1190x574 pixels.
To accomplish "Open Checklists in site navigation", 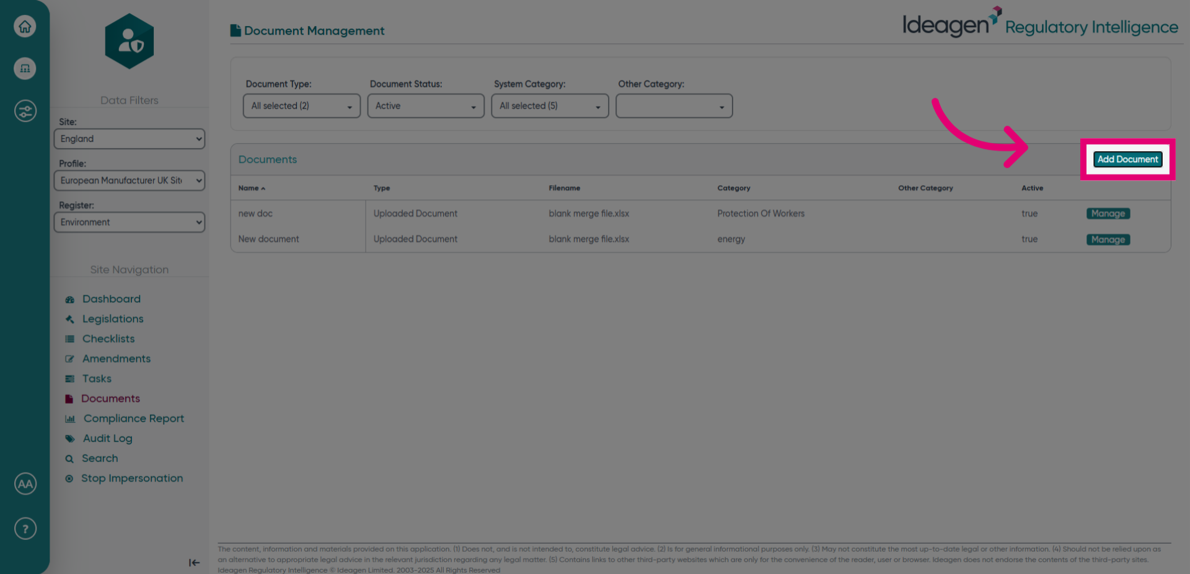I will click(108, 339).
